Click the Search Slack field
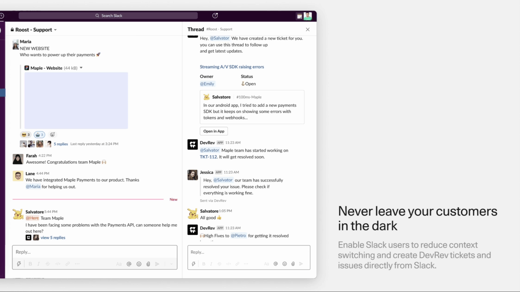 point(108,16)
